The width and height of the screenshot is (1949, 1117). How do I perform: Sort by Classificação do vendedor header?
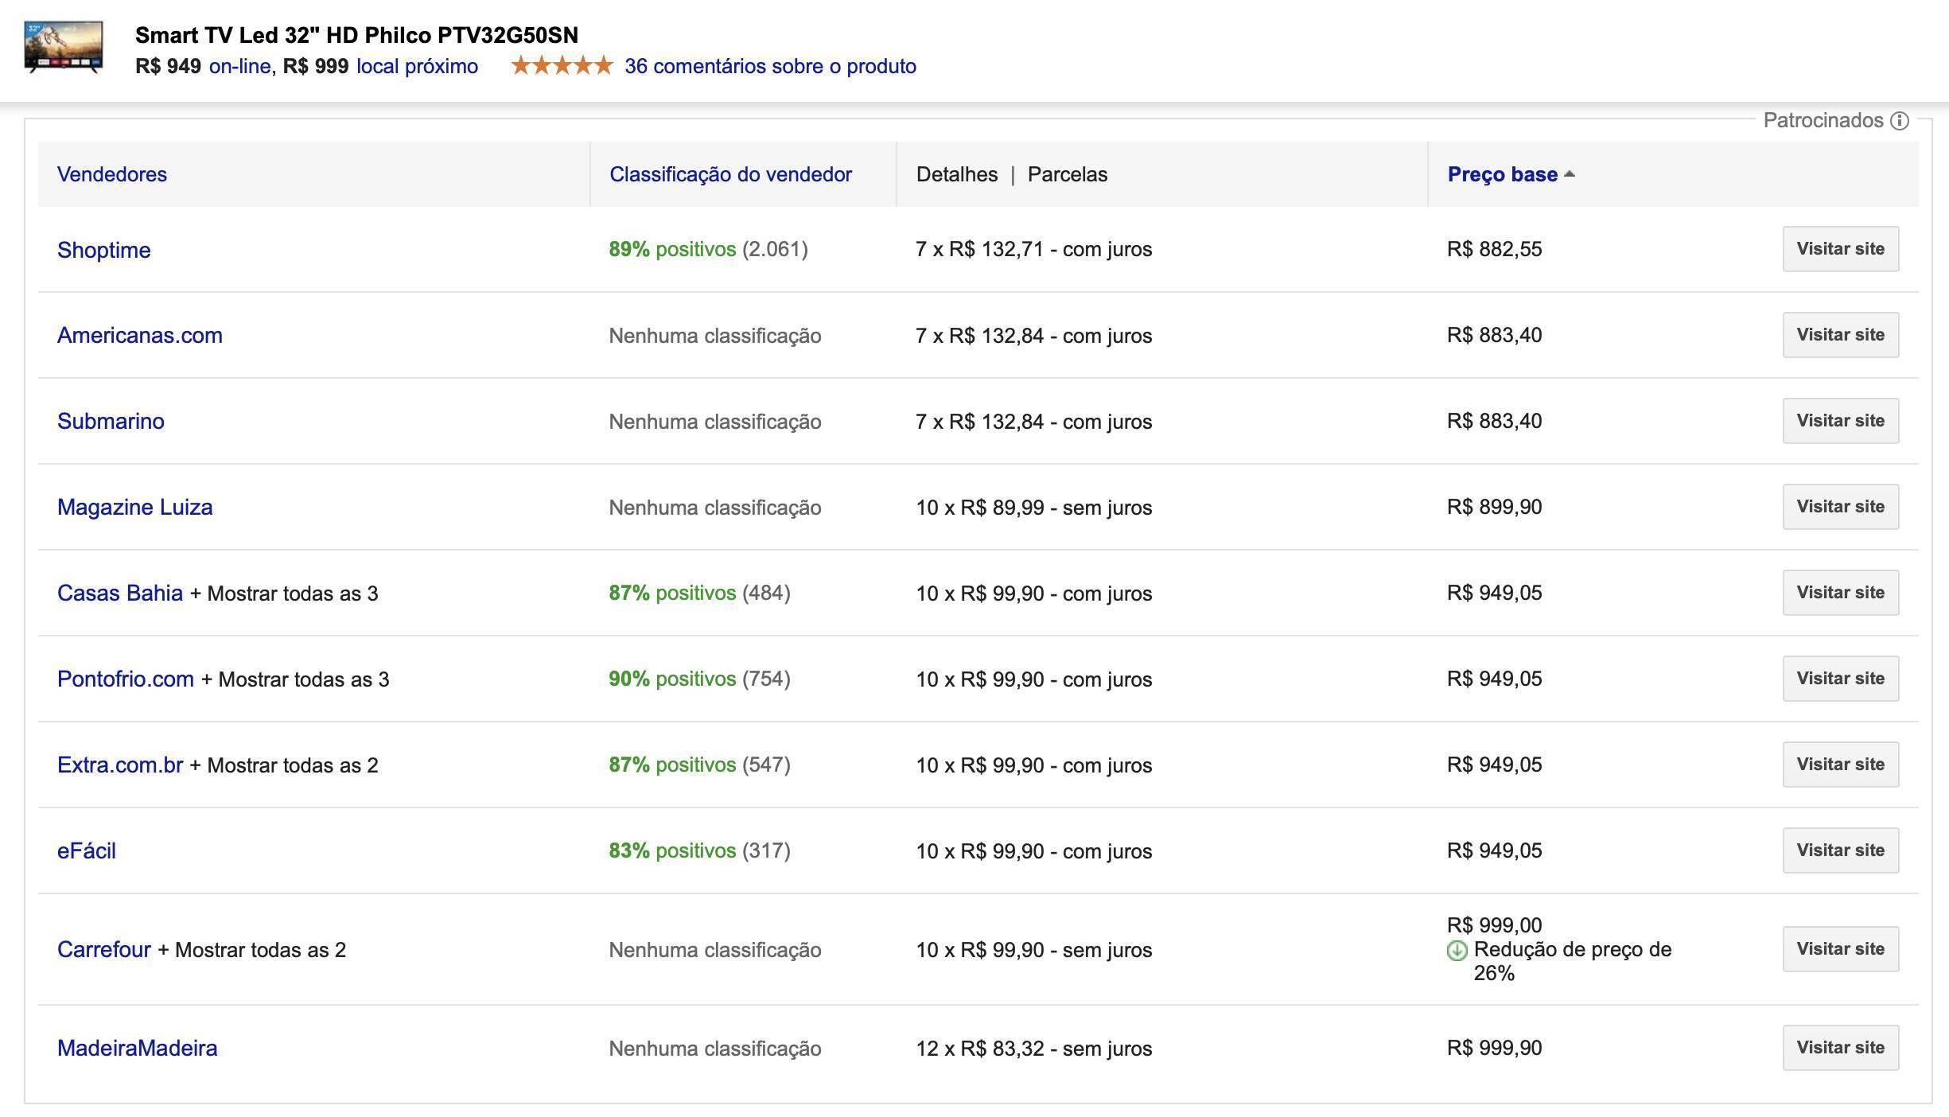(730, 174)
